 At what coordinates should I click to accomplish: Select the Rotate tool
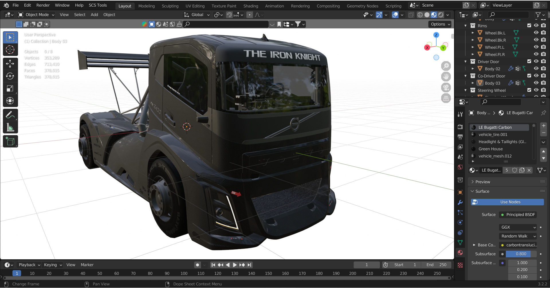point(10,76)
